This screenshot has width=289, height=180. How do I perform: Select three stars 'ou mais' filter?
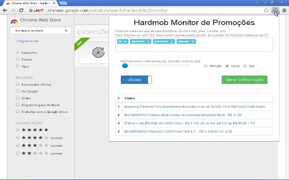point(18,145)
